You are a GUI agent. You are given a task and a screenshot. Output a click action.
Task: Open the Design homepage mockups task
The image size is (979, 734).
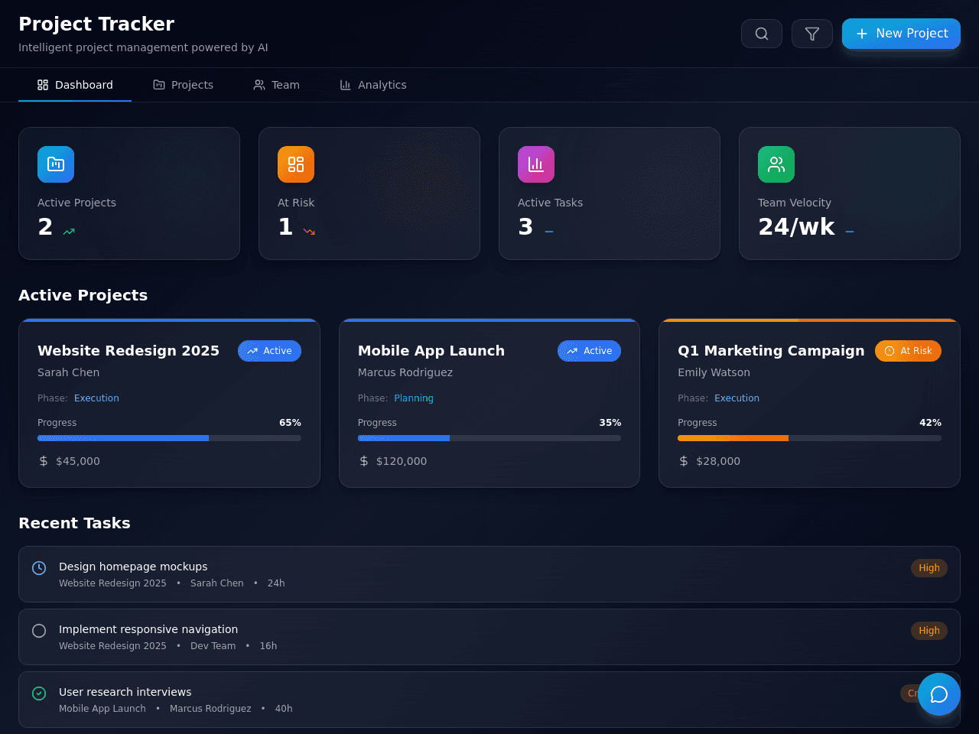tap(489, 574)
